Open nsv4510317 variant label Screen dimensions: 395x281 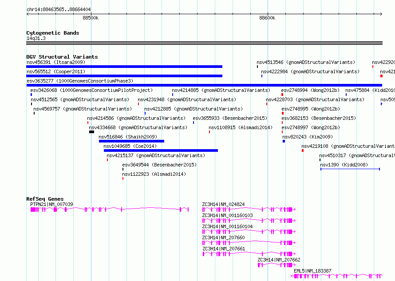click(357, 155)
